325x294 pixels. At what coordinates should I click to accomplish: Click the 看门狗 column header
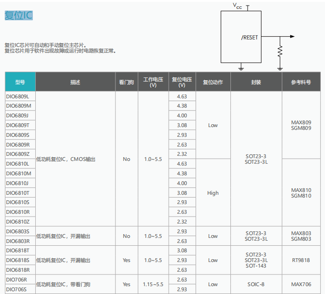[x=127, y=82]
